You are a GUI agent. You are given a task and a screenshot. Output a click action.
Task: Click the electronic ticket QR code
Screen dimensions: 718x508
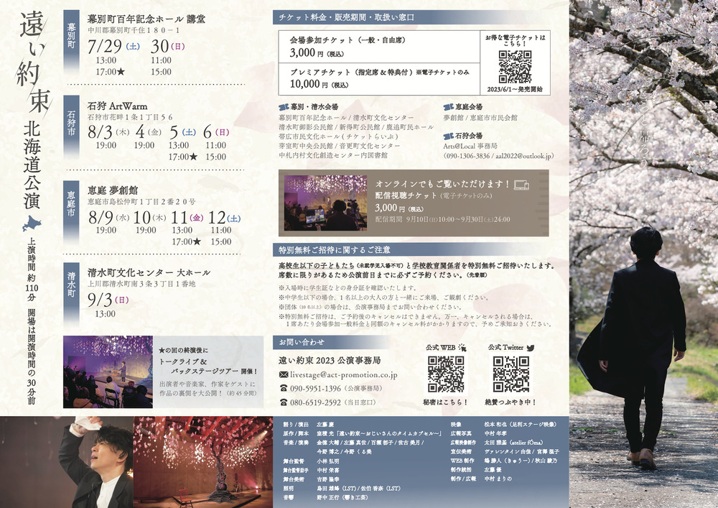515,66
